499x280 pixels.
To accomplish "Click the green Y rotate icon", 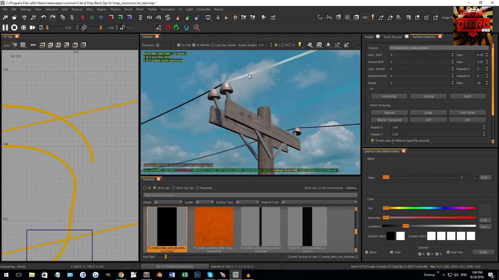I will [177, 28].
